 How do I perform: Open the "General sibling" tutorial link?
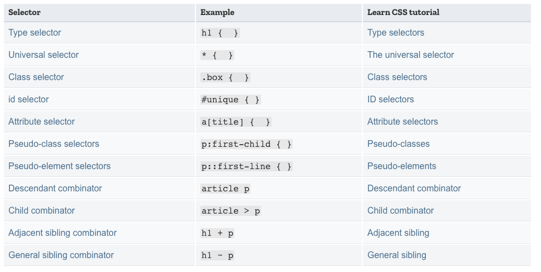click(x=396, y=255)
